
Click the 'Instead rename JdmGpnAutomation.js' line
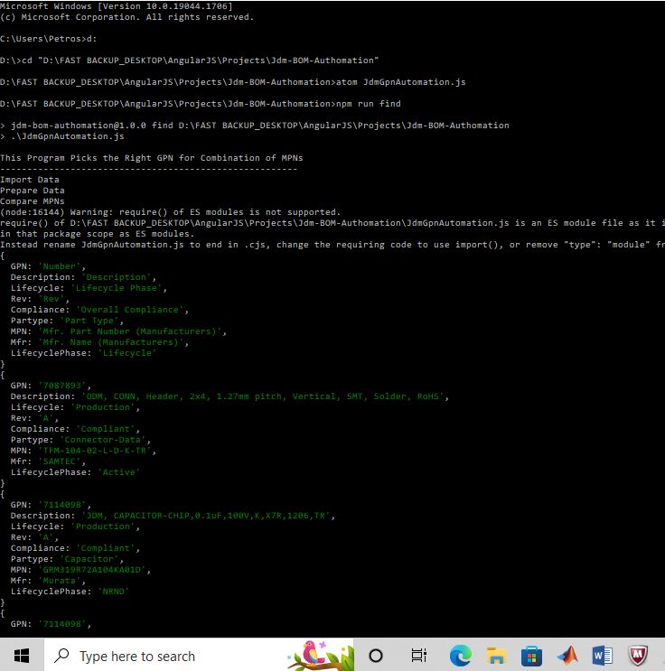(x=332, y=245)
